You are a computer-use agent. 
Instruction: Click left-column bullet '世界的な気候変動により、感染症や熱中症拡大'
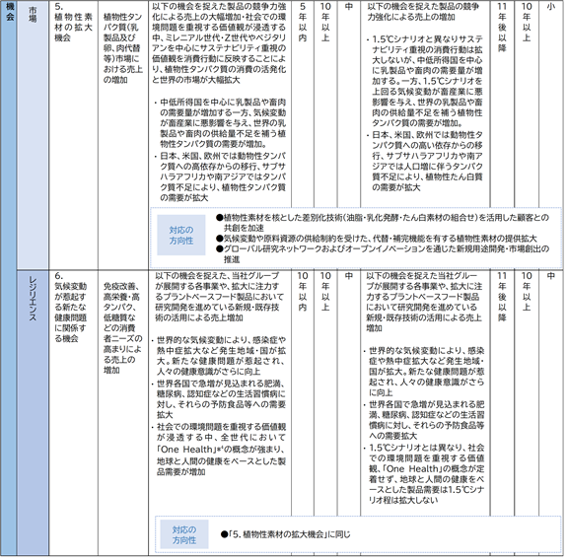219,355
